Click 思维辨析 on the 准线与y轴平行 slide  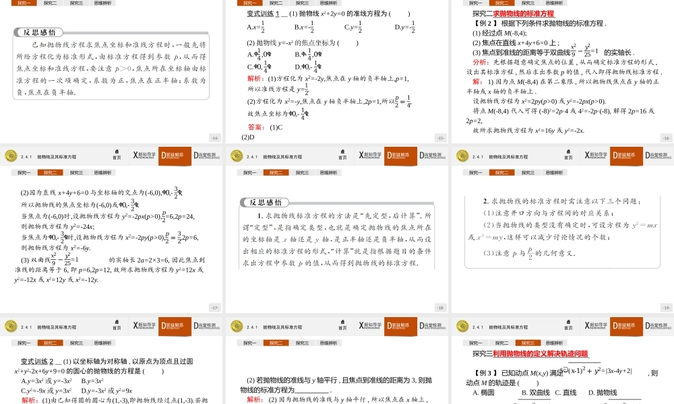tap(328, 343)
